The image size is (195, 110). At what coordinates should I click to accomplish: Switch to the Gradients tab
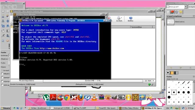tap(176, 73)
